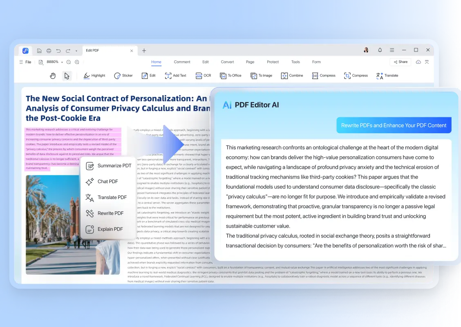Click the Share button
Screen dimensions: 461x327
(x=401, y=62)
